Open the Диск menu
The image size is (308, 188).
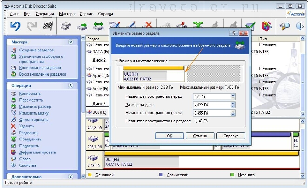point(14,14)
